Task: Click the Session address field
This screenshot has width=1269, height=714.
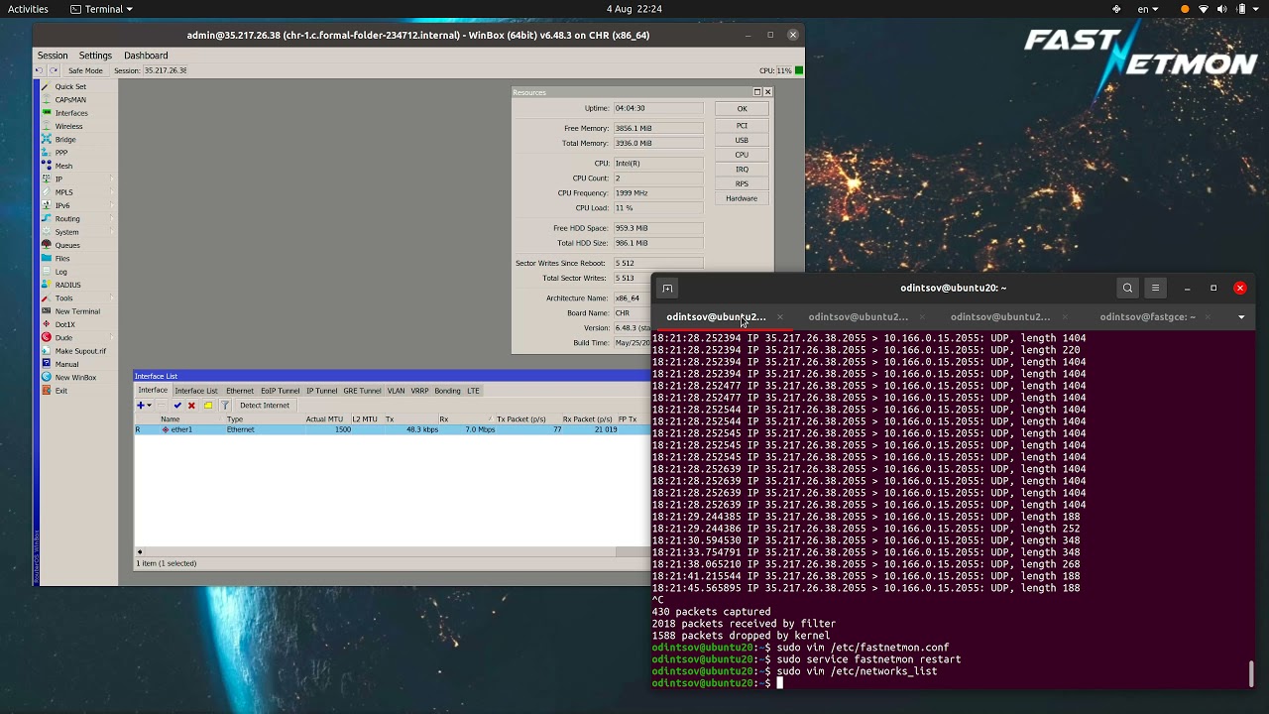Action: pos(165,70)
